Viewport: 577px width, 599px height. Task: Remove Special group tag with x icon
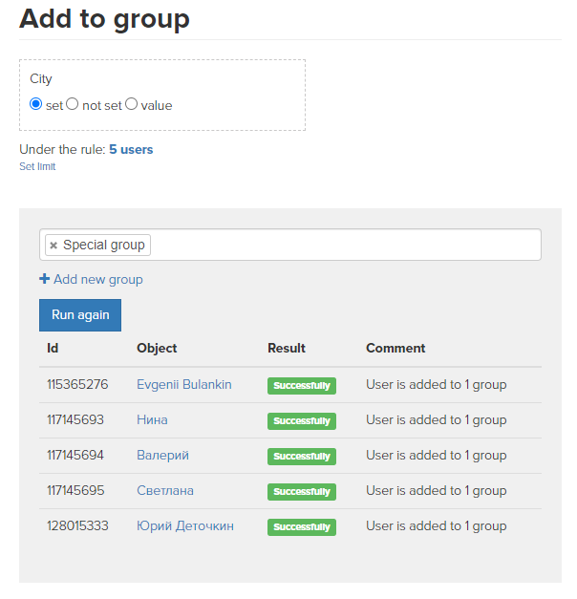pos(53,246)
